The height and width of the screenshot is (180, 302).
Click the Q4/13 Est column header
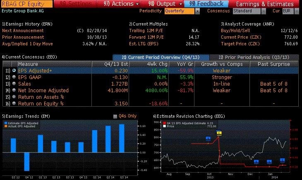coord(110,64)
